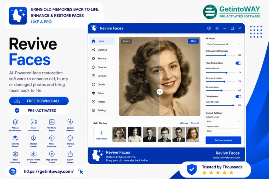Image resolution: width=269 pixels, height=179 pixels.
Task: Click the FREE DOWNLOAD button
Action: point(39,101)
